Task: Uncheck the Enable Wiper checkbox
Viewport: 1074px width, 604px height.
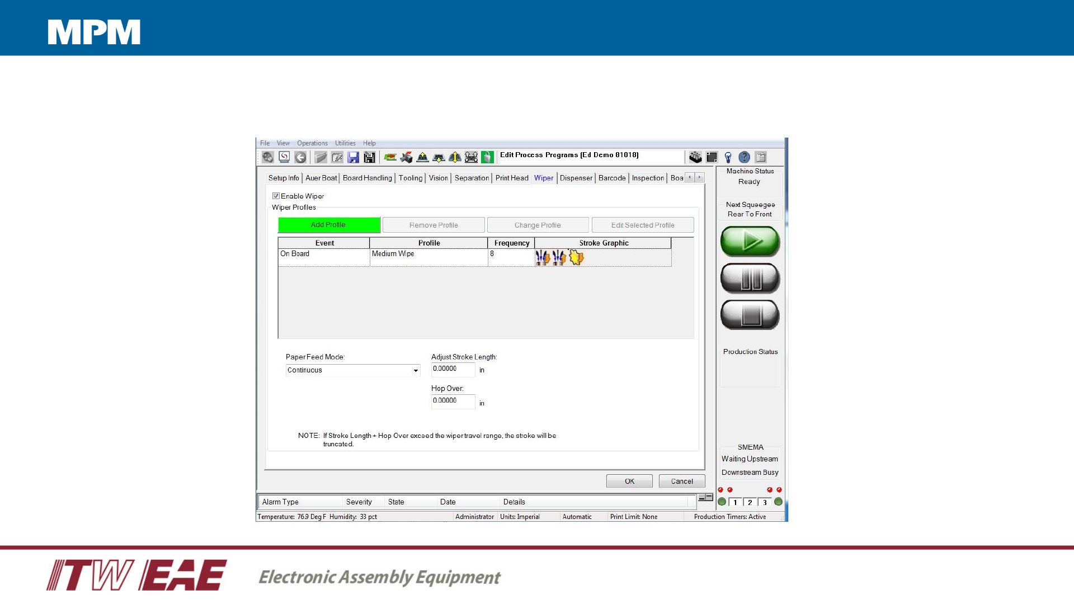Action: [x=276, y=196]
